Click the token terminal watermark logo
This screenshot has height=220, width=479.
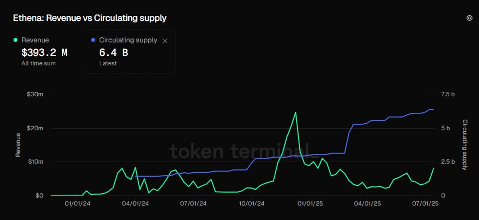239,150
